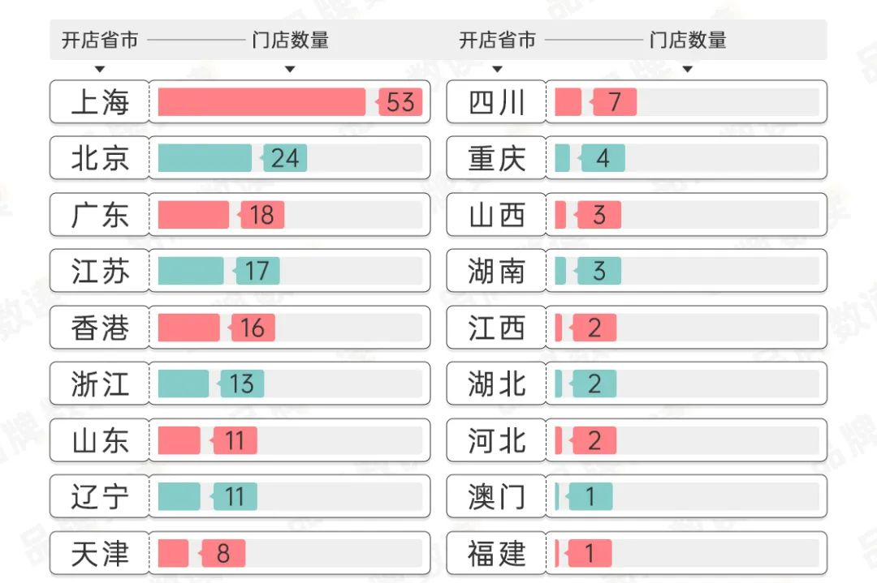Select the 福建 row label
877x583 pixels.
click(496, 553)
